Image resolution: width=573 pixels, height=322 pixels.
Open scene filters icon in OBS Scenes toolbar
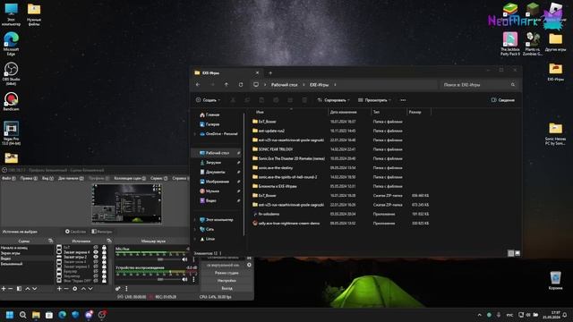point(19,289)
